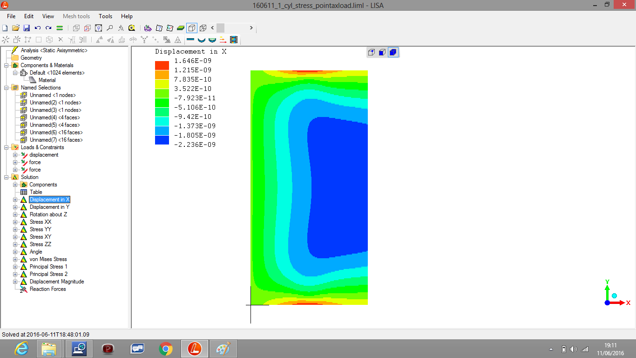Click the Save file floppy disk icon
The width and height of the screenshot is (636, 358).
coord(27,28)
